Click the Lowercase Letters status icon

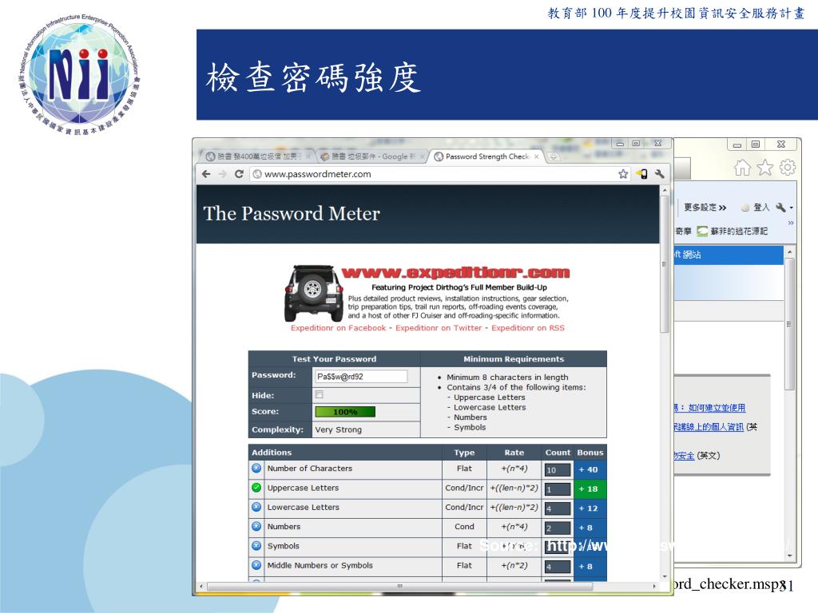(x=256, y=507)
